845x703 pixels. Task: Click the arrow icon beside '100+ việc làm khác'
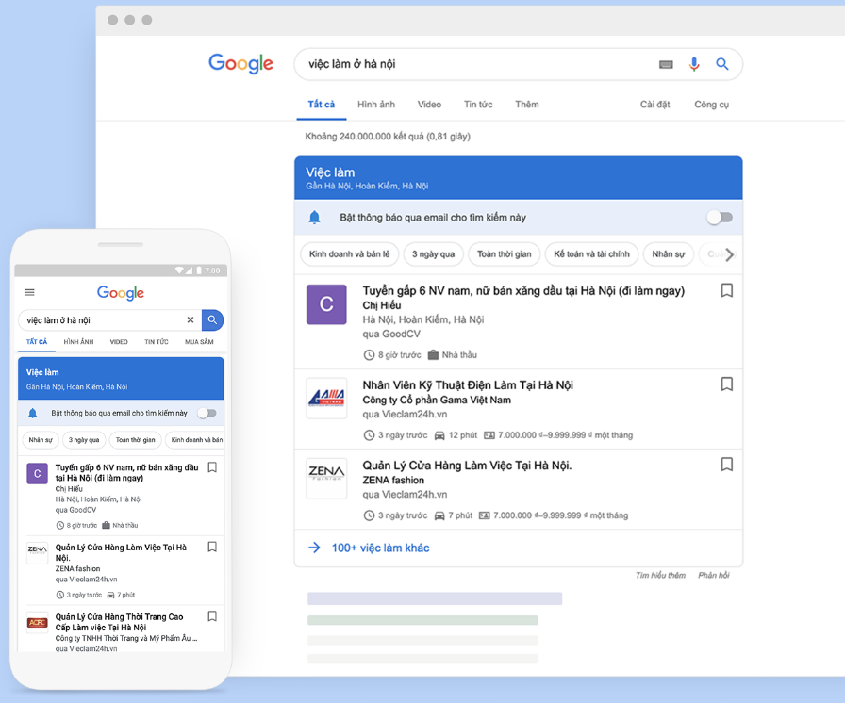314,548
